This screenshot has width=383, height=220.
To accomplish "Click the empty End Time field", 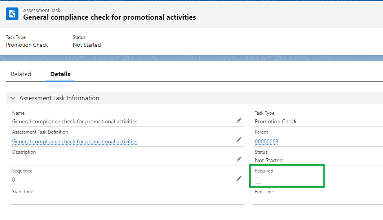I will 314,200.
